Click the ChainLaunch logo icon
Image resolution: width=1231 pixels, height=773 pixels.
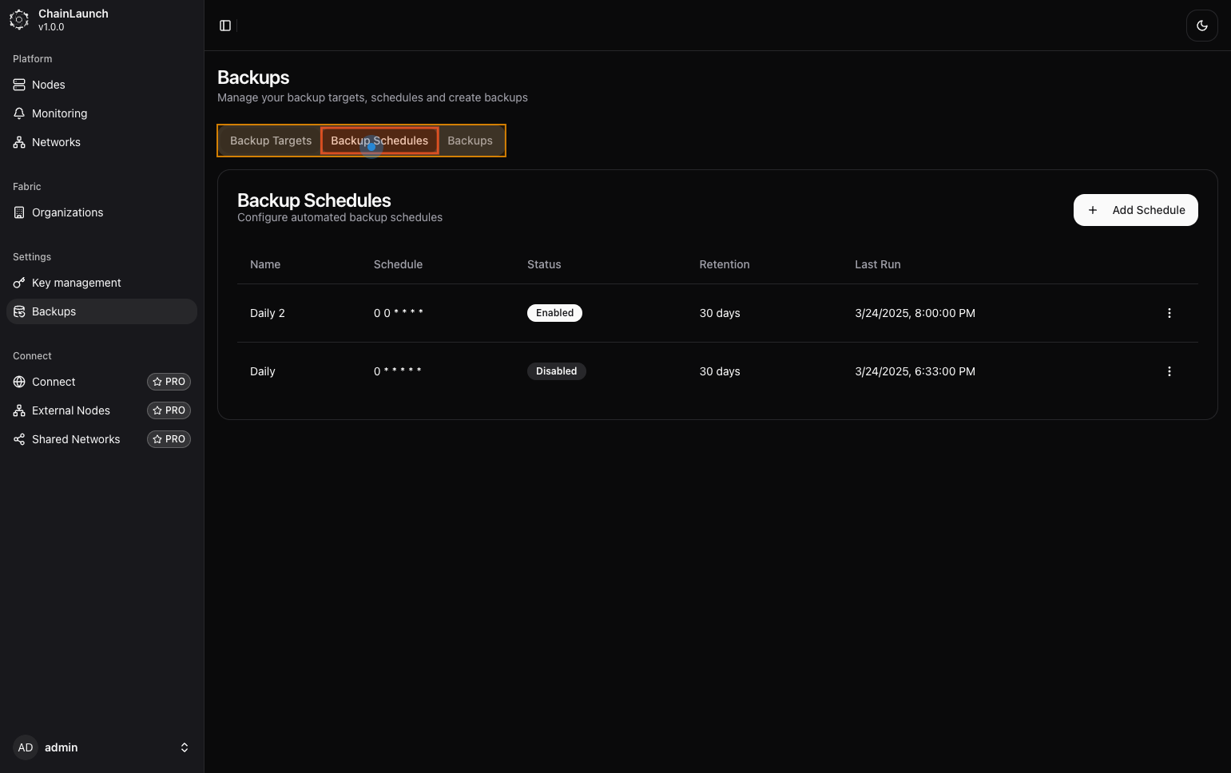19,20
